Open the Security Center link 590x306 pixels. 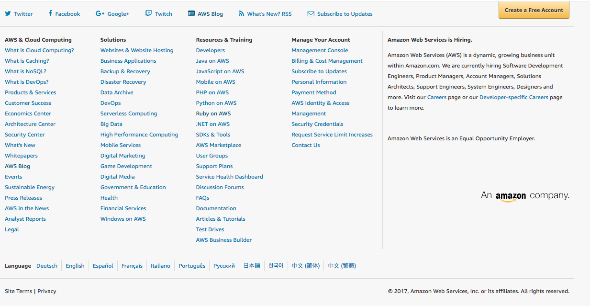pyautogui.click(x=25, y=135)
